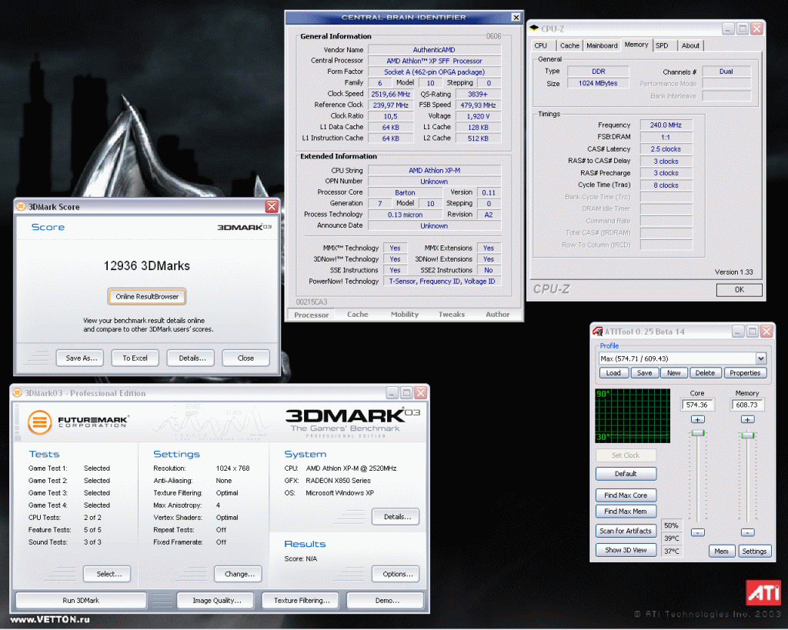Start Scan for Artifacts in ATITool
The width and height of the screenshot is (788, 630).
click(x=626, y=531)
